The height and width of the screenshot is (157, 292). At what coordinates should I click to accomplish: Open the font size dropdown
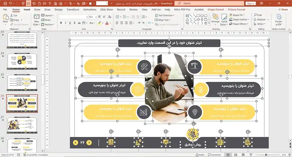click(96, 17)
